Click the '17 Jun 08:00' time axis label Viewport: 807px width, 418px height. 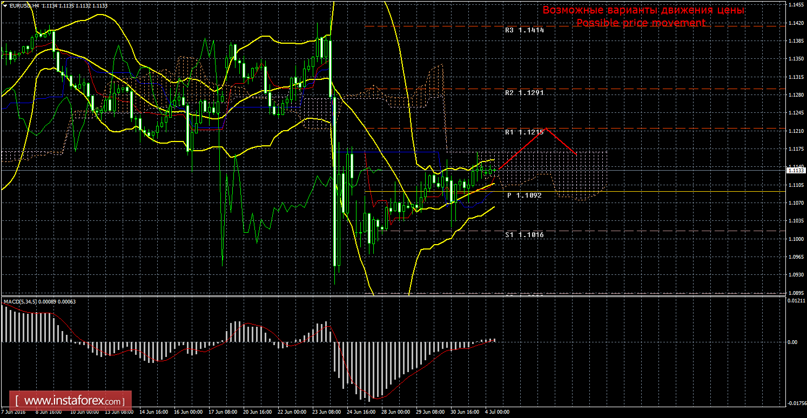pos(223,412)
